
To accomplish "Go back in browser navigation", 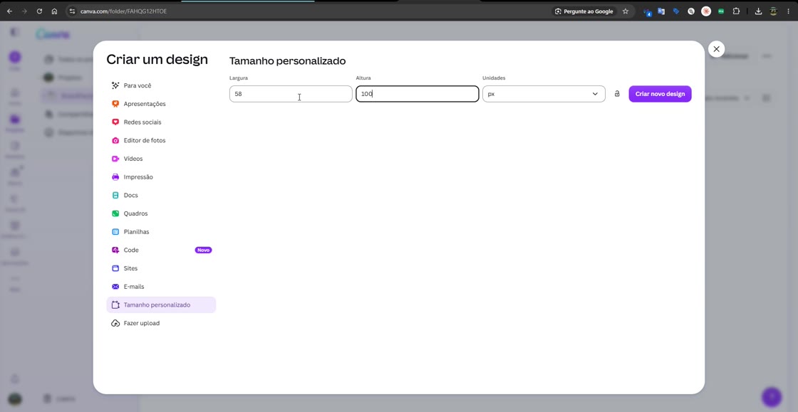I will (x=9, y=11).
